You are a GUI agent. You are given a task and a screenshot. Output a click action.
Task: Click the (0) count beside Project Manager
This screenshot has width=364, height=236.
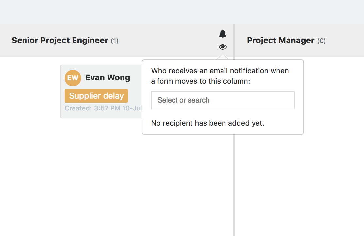pos(322,41)
